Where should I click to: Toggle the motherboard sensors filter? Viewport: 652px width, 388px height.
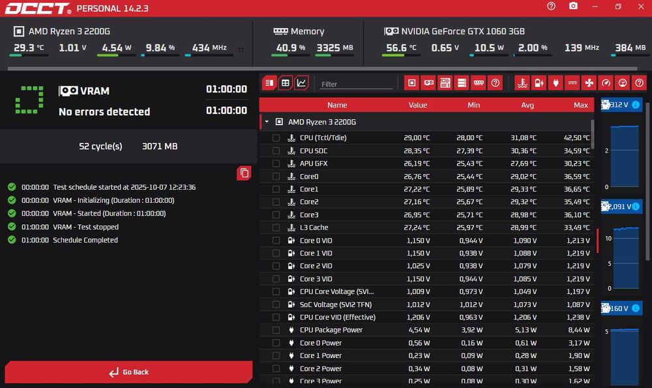[445, 83]
